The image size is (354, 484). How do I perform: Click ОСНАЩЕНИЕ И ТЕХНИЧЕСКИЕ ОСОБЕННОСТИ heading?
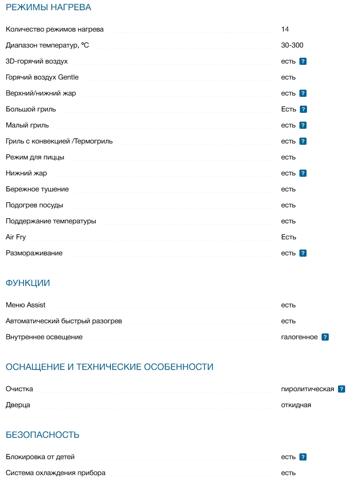point(110,367)
